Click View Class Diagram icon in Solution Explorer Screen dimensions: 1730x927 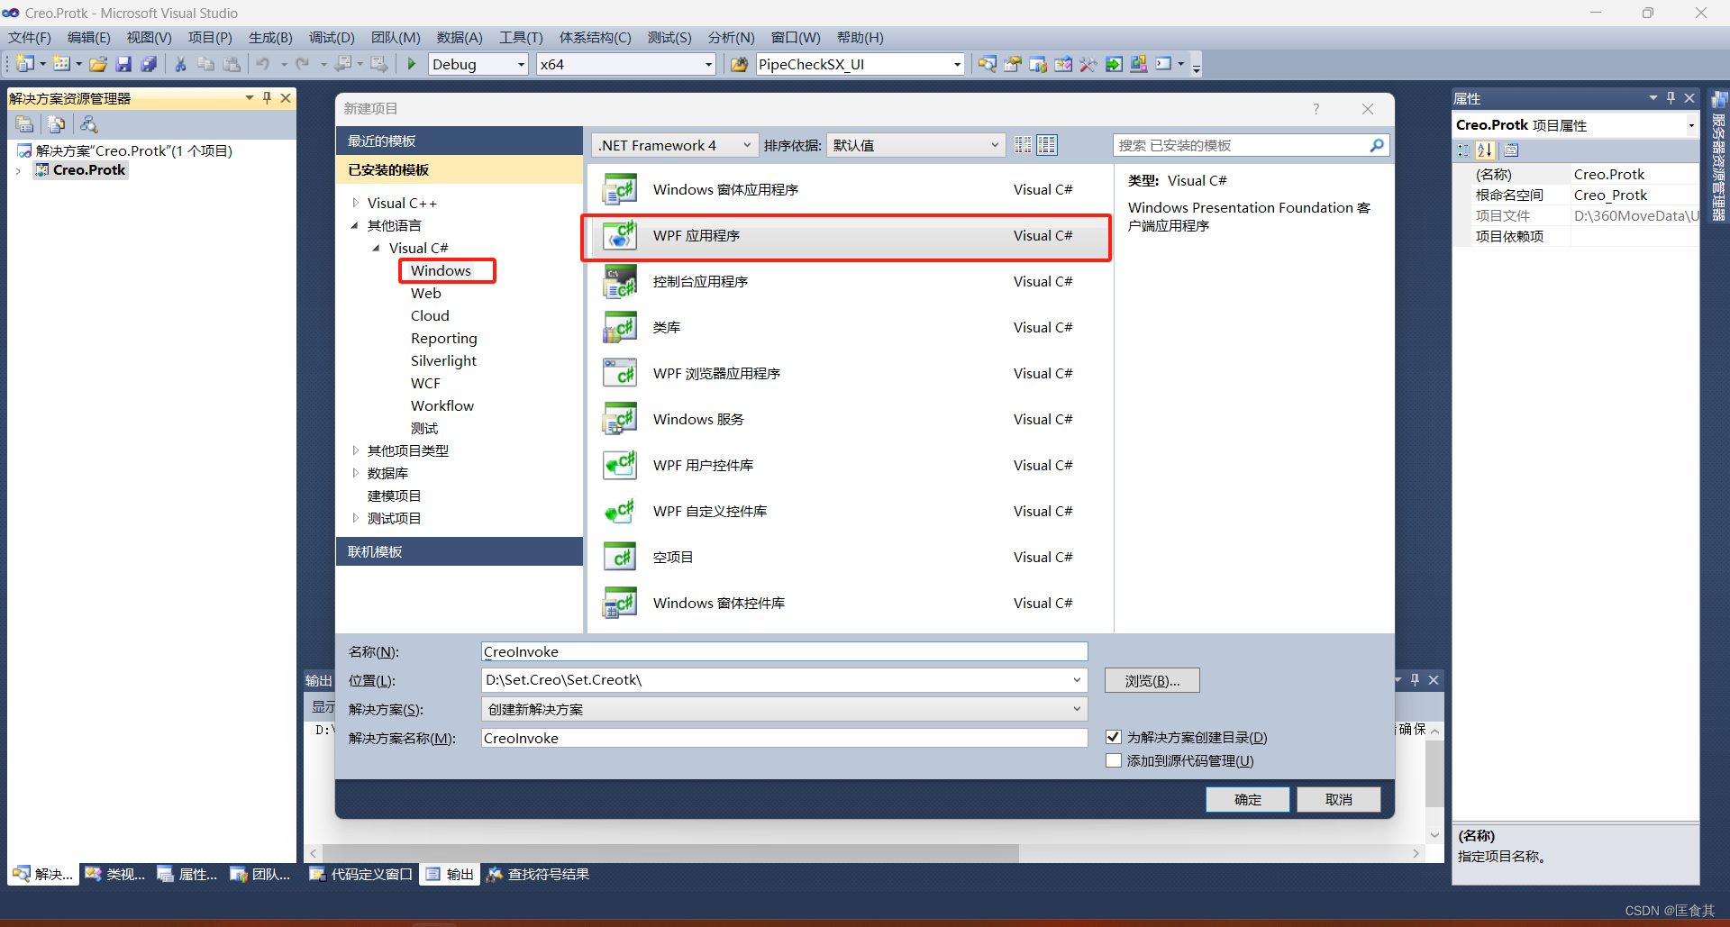pyautogui.click(x=88, y=124)
